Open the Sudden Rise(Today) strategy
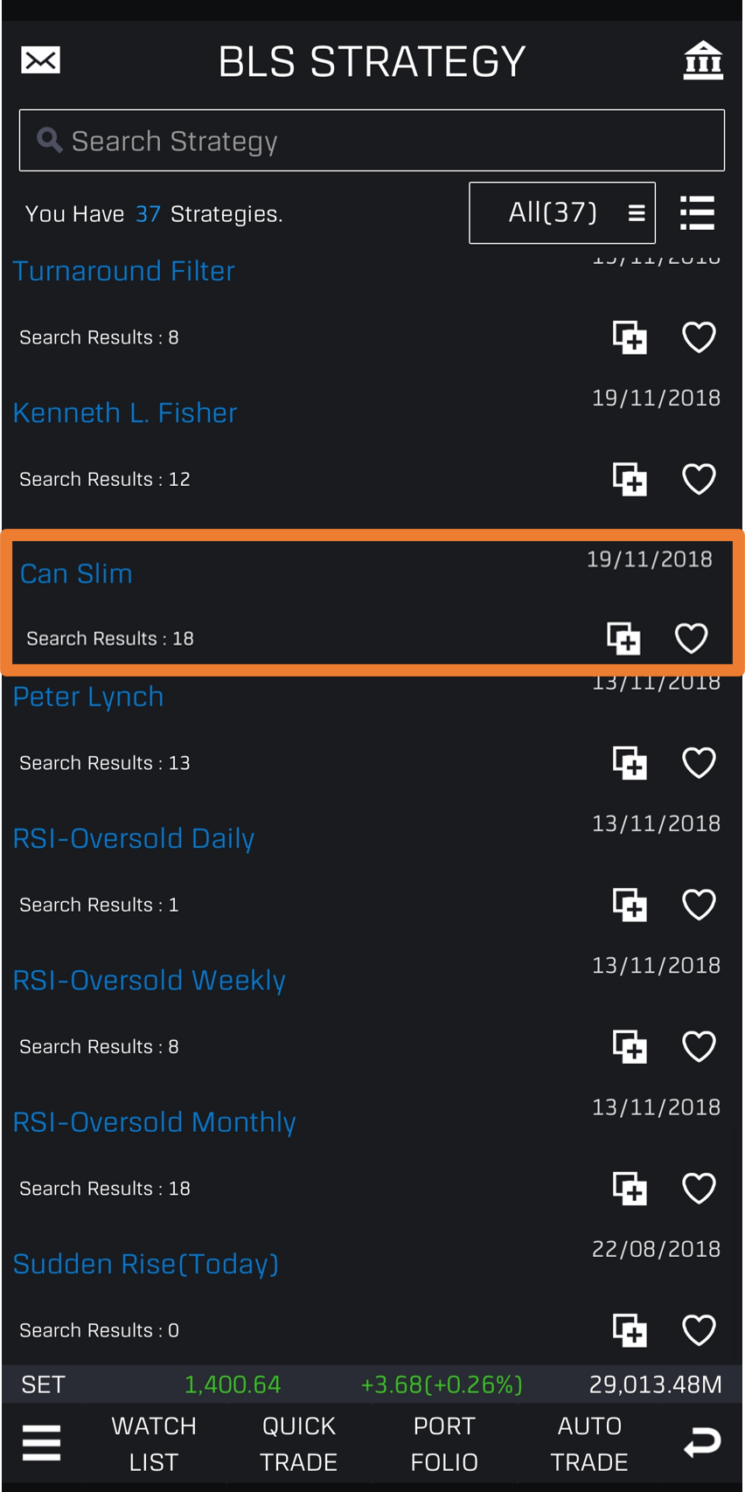 [146, 1264]
